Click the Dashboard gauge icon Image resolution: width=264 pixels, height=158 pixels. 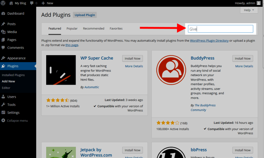pyautogui.click(x=3, y=13)
